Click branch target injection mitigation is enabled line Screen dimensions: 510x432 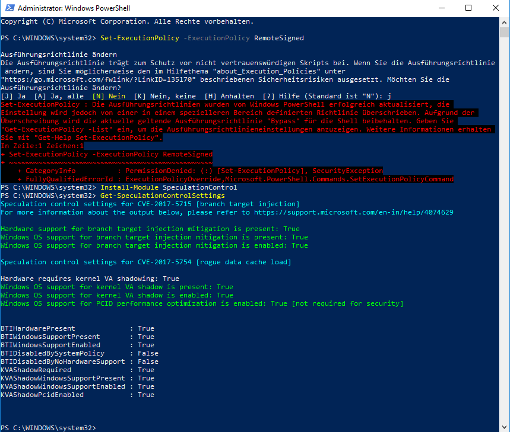click(x=154, y=245)
